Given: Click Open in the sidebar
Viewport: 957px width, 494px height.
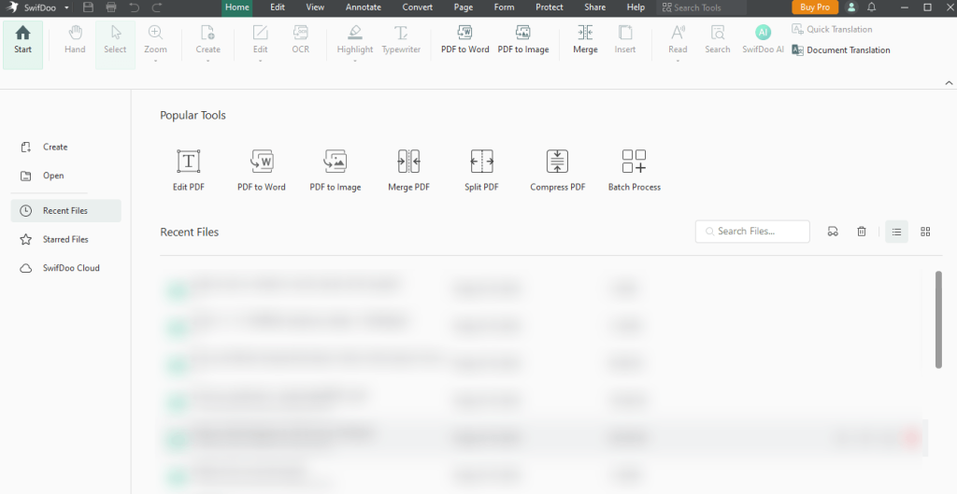Looking at the screenshot, I should click(42, 176).
